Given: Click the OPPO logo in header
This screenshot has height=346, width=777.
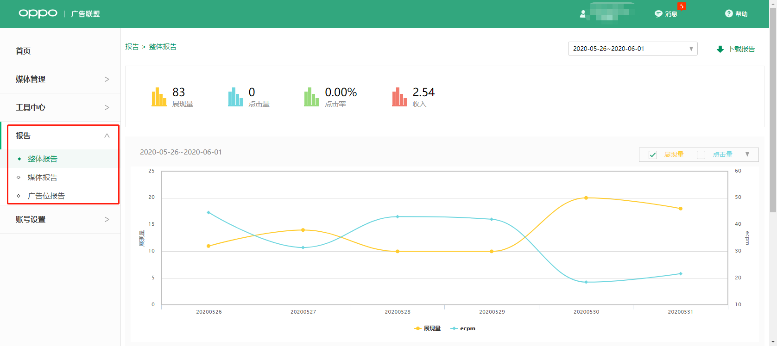Looking at the screenshot, I should (x=38, y=13).
